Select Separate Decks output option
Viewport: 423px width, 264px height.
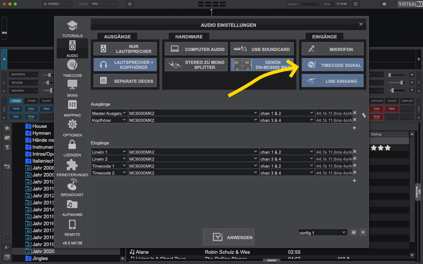coord(125,81)
